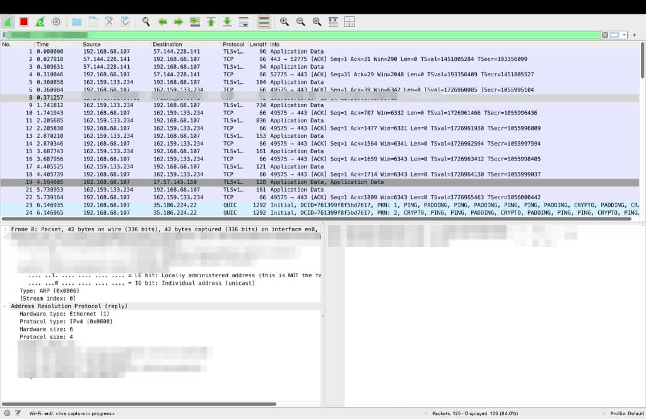Select packet 11 with length 836
Image resolution: width=646 pixels, height=419 pixels.
coord(320,120)
